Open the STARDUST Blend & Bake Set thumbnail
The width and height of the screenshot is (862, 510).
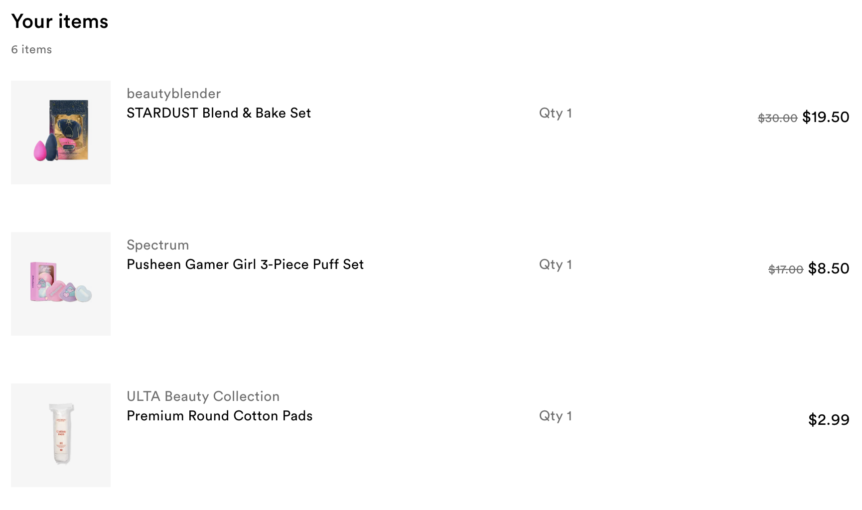tap(61, 132)
